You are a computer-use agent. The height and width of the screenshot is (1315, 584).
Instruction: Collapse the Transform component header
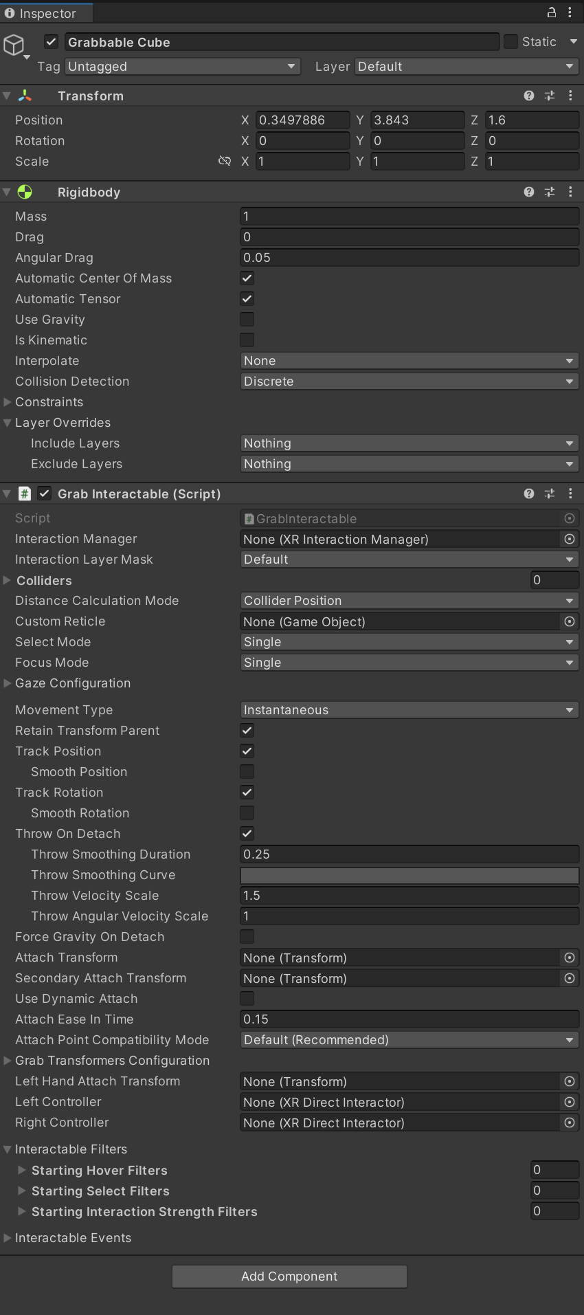(x=7, y=96)
